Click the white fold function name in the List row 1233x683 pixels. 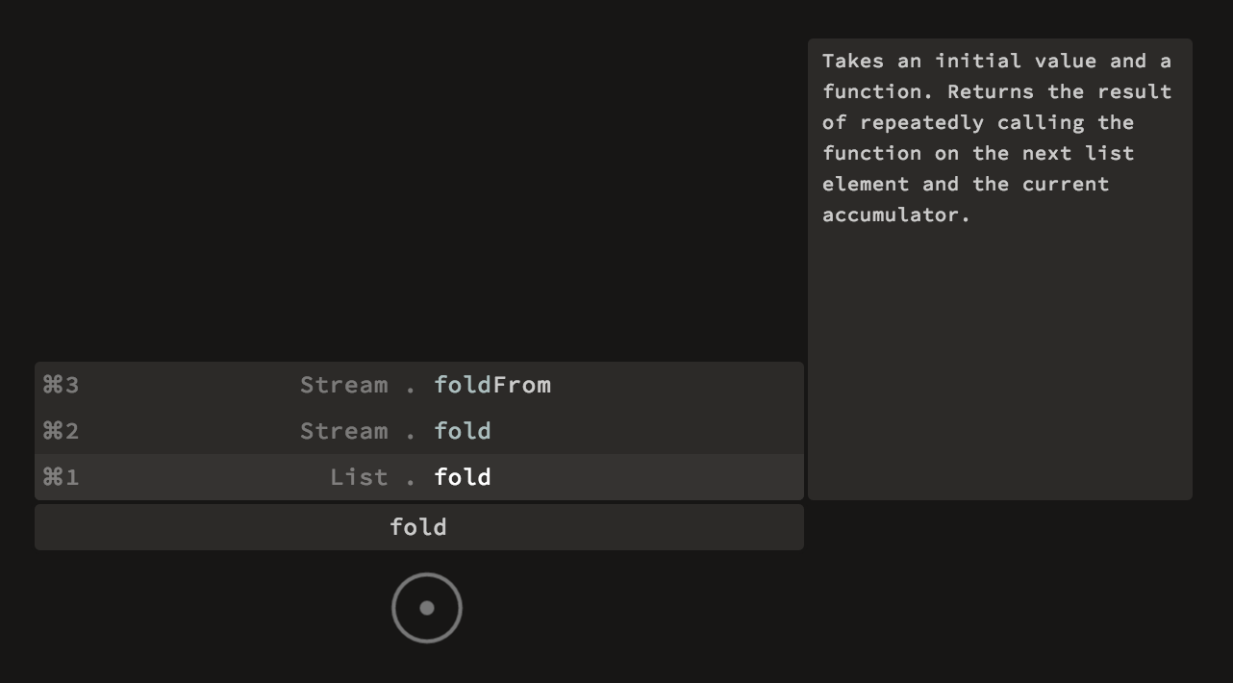point(463,477)
